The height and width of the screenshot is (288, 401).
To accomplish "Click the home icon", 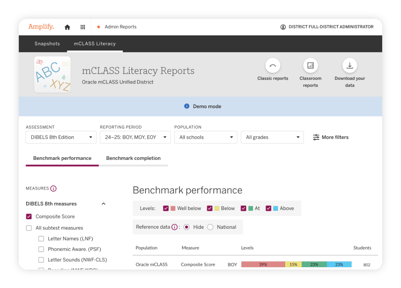I will 67,27.
